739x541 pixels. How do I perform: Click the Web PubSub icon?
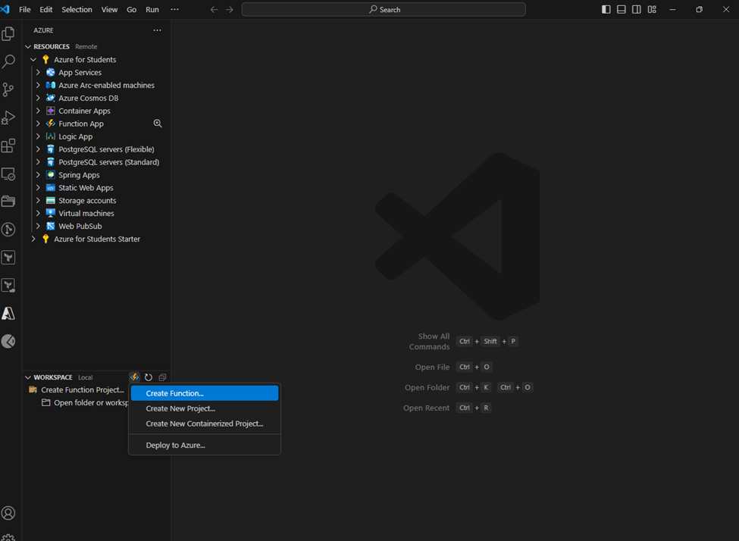(x=51, y=226)
